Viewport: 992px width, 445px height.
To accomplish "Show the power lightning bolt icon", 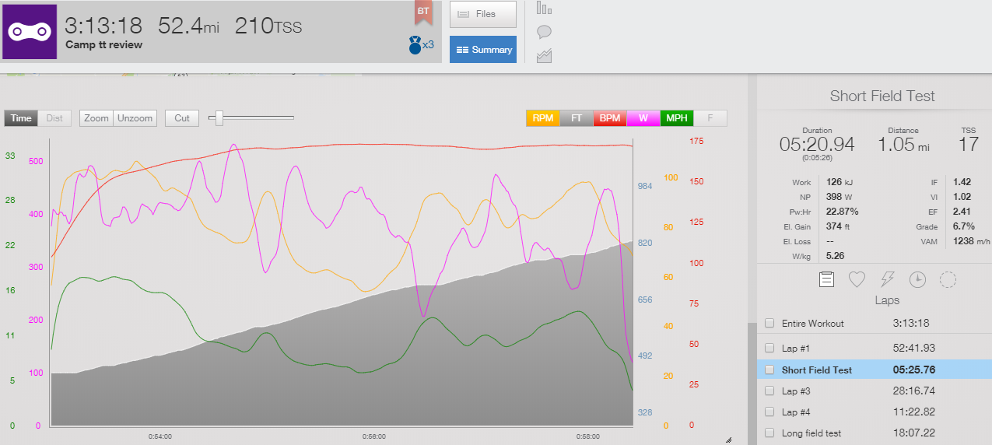I will click(x=887, y=279).
